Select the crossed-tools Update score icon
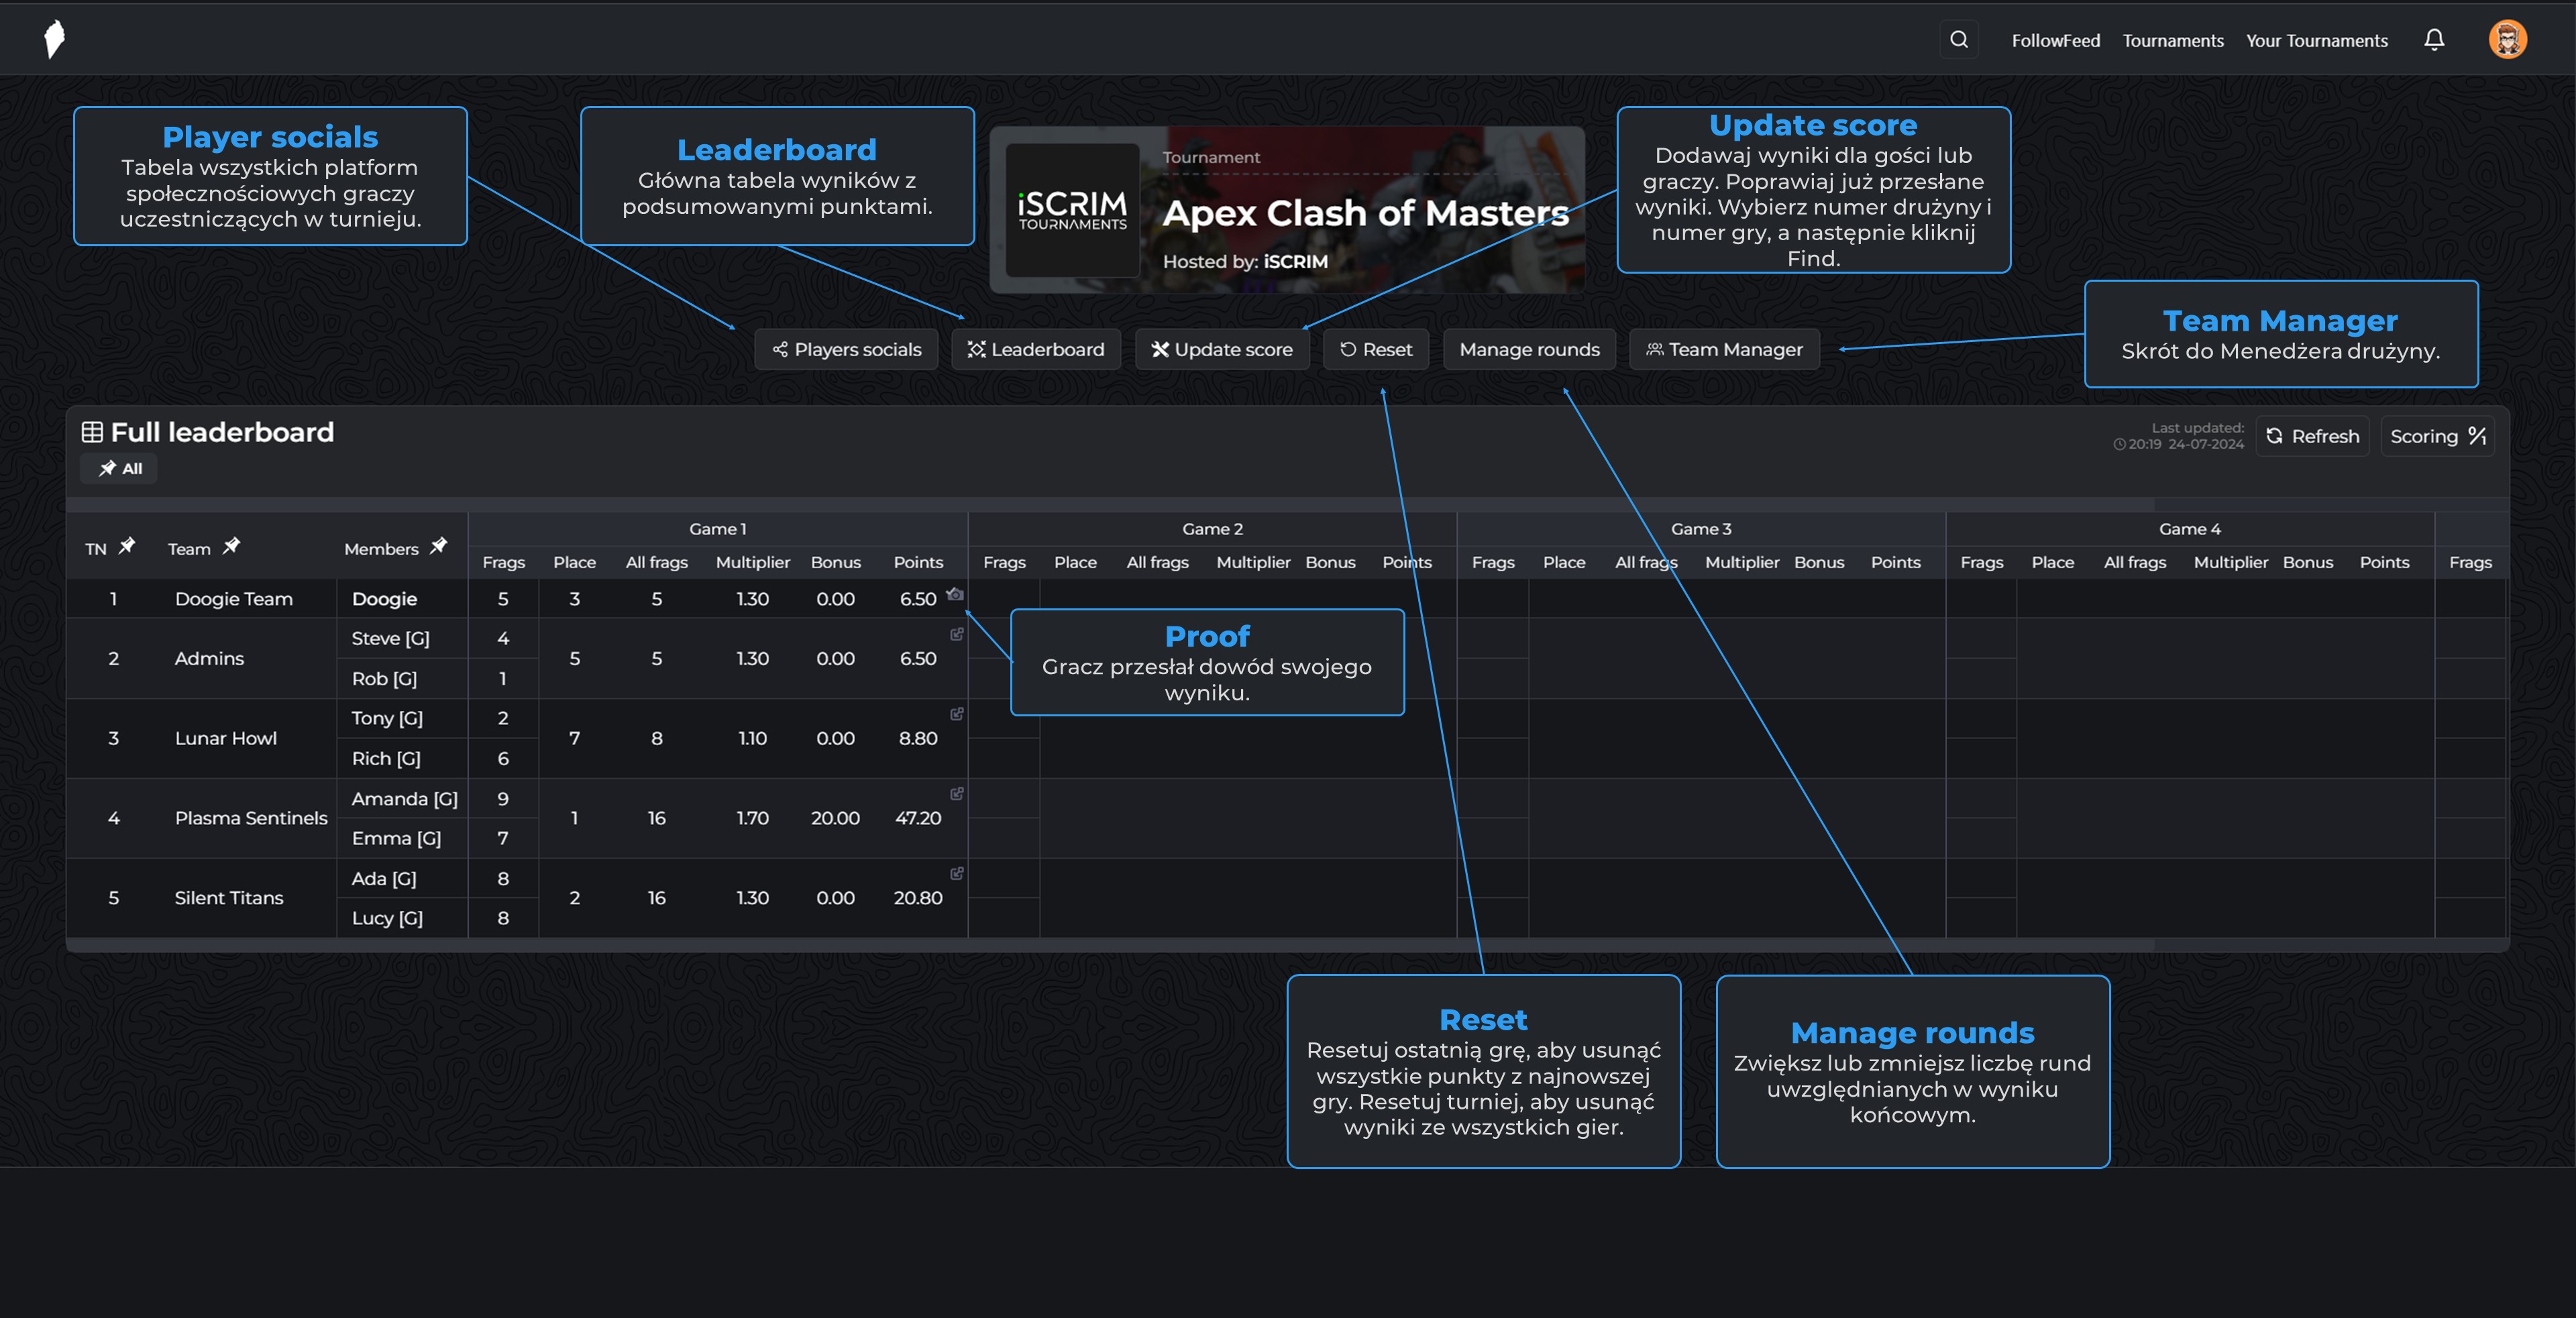Image resolution: width=2576 pixels, height=1318 pixels. click(1160, 349)
